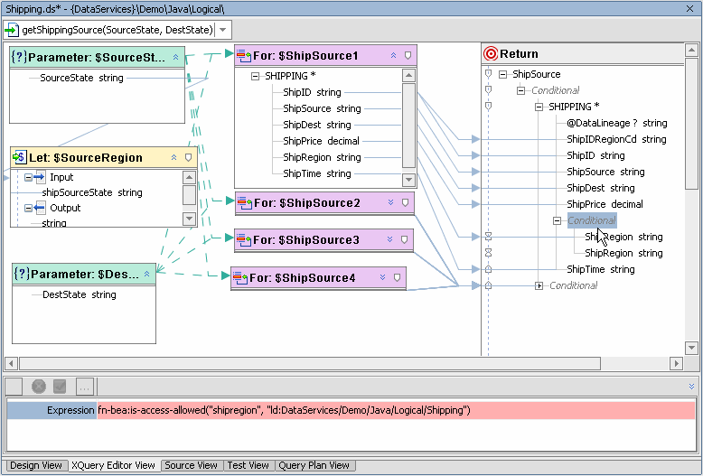Open the Query Plan View tab
Viewport: 703px width, 476px height.
pyautogui.click(x=314, y=465)
